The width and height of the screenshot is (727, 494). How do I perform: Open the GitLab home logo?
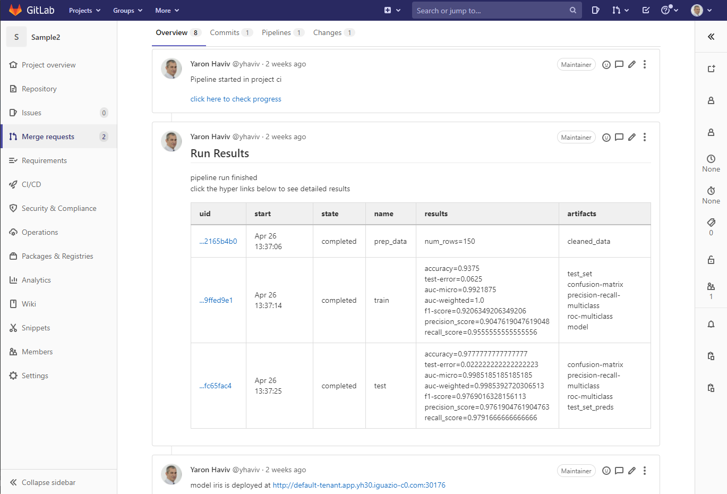(x=32, y=10)
